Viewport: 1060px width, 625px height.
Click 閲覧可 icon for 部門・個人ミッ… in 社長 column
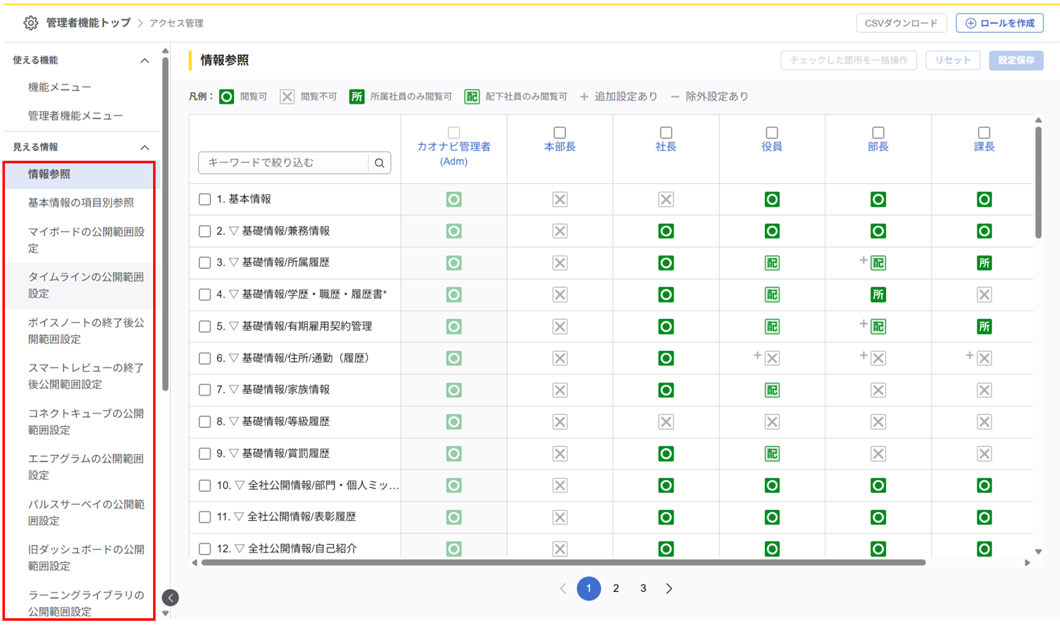click(666, 486)
